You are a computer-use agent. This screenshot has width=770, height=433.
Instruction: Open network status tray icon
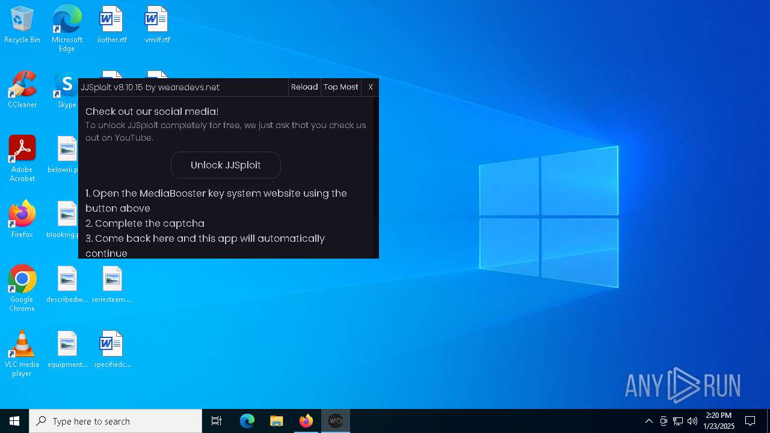click(x=678, y=421)
